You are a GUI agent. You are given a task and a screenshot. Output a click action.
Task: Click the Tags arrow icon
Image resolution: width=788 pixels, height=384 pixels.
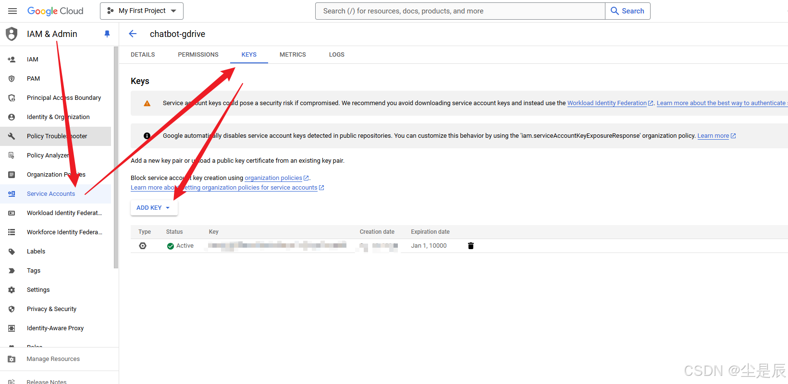click(12, 271)
